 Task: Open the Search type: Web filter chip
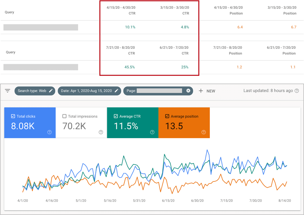tap(32, 91)
